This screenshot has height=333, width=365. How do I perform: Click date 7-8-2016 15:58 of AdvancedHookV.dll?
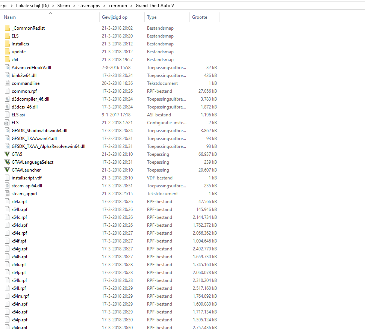[116, 68]
